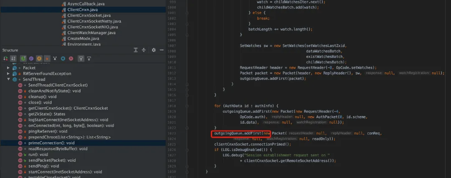Click the RWServerFoundException class icon
This screenshot has width=451, height=178.
pos(14,74)
